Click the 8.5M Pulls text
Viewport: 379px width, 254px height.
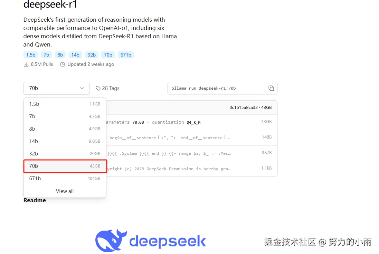tap(42, 64)
